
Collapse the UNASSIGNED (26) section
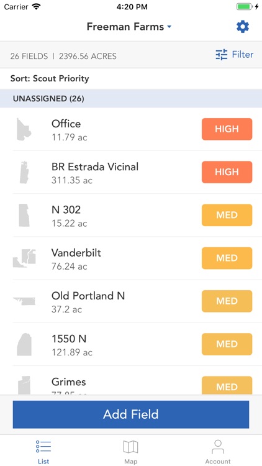click(131, 98)
